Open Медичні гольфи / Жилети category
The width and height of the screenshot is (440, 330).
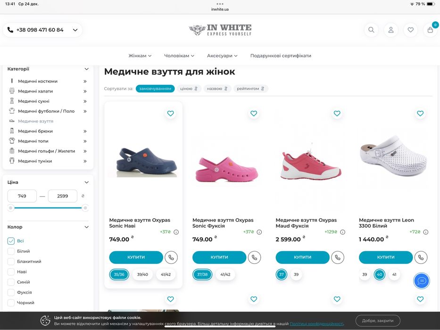[x=46, y=151]
